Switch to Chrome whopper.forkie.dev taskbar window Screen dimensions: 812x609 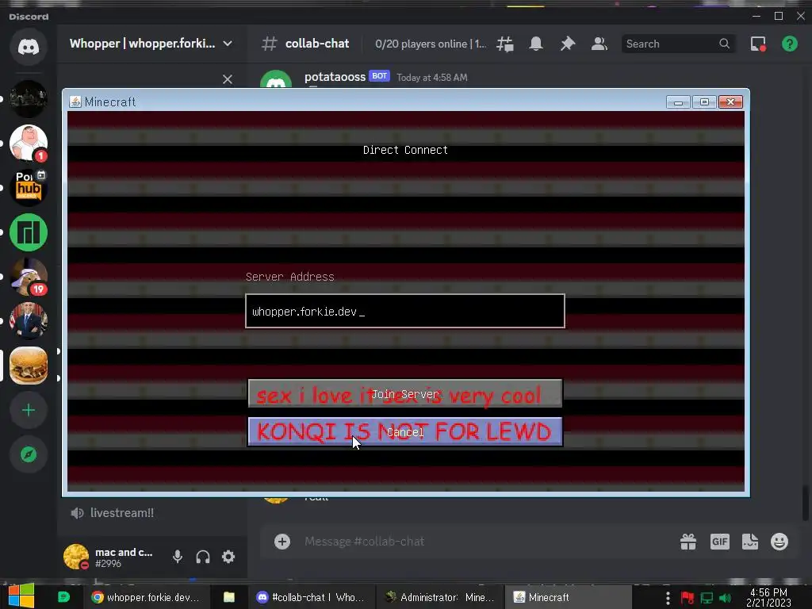click(146, 598)
